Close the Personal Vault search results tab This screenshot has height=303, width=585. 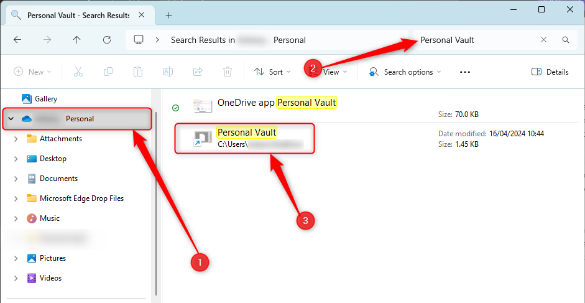141,16
